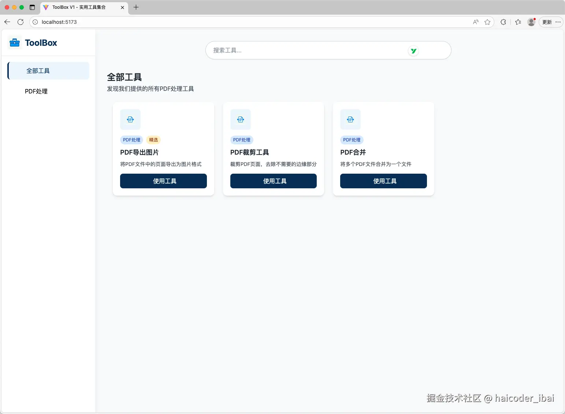Click the 全部工具 page heading
This screenshot has width=565, height=414.
pyautogui.click(x=124, y=77)
